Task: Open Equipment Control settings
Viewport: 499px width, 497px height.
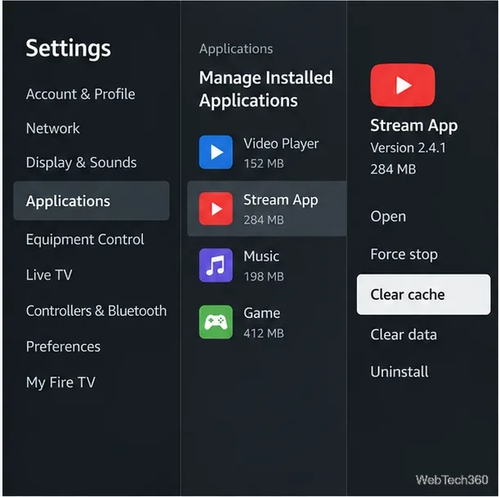Action: click(85, 240)
